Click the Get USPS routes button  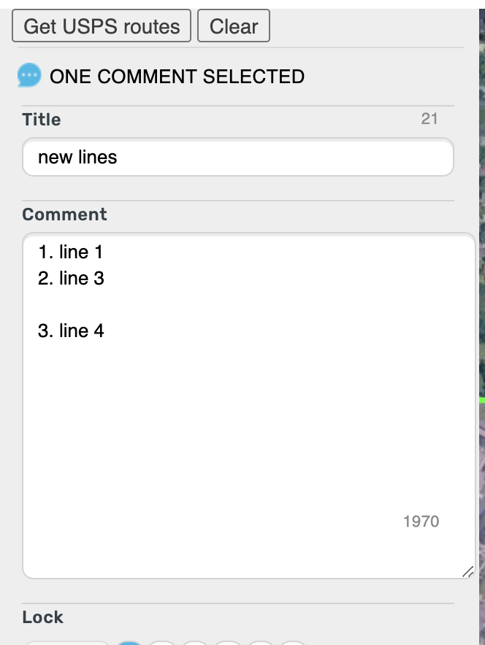(102, 26)
